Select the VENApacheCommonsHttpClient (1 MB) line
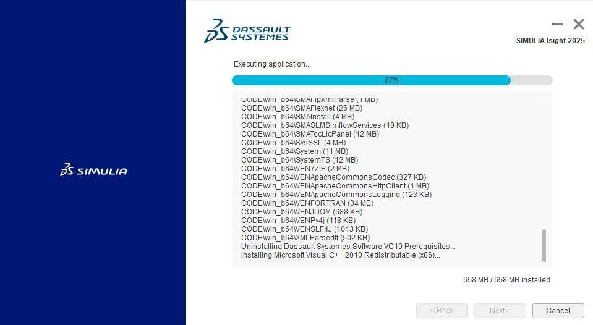The width and height of the screenshot is (593, 325). (x=335, y=187)
